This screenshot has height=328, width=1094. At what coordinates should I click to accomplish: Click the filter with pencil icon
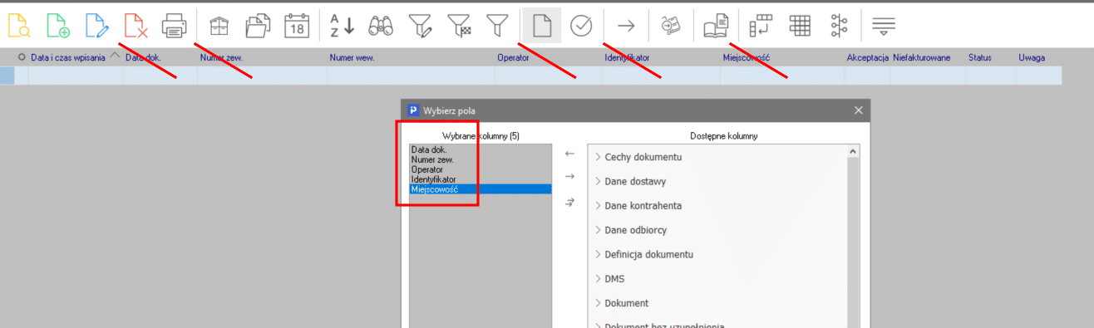[x=421, y=26]
